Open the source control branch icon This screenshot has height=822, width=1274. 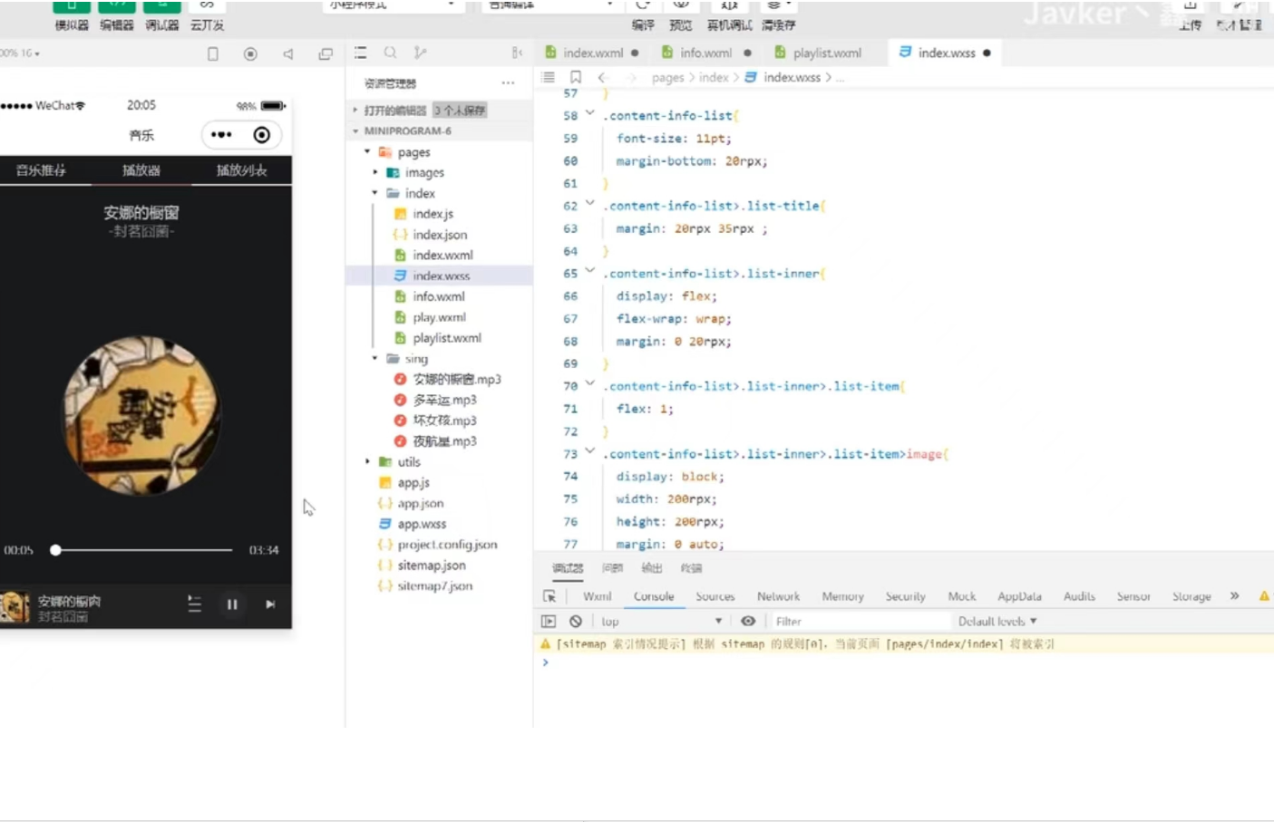pyautogui.click(x=419, y=53)
